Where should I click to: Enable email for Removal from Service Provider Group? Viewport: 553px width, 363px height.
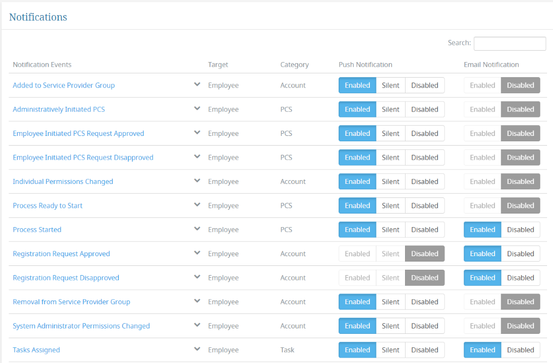point(482,302)
